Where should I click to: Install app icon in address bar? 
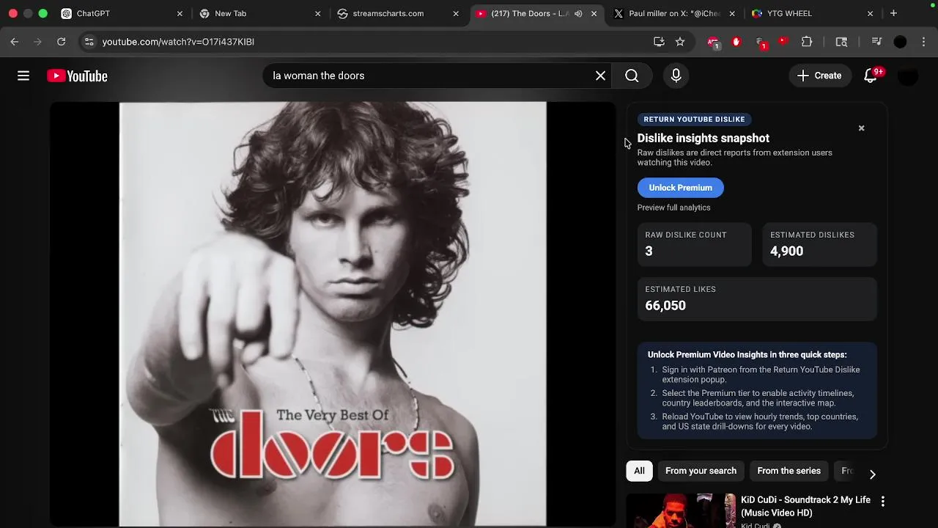(659, 42)
